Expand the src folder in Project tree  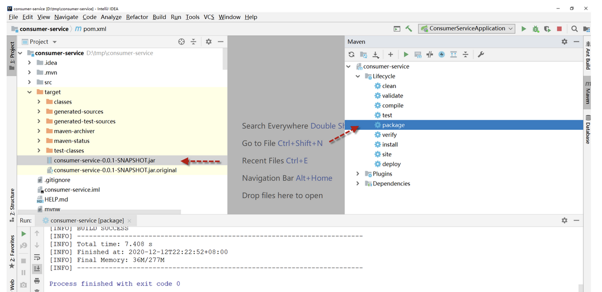pyautogui.click(x=29, y=82)
